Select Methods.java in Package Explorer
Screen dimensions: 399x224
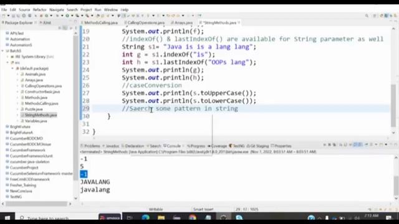click(x=36, y=98)
